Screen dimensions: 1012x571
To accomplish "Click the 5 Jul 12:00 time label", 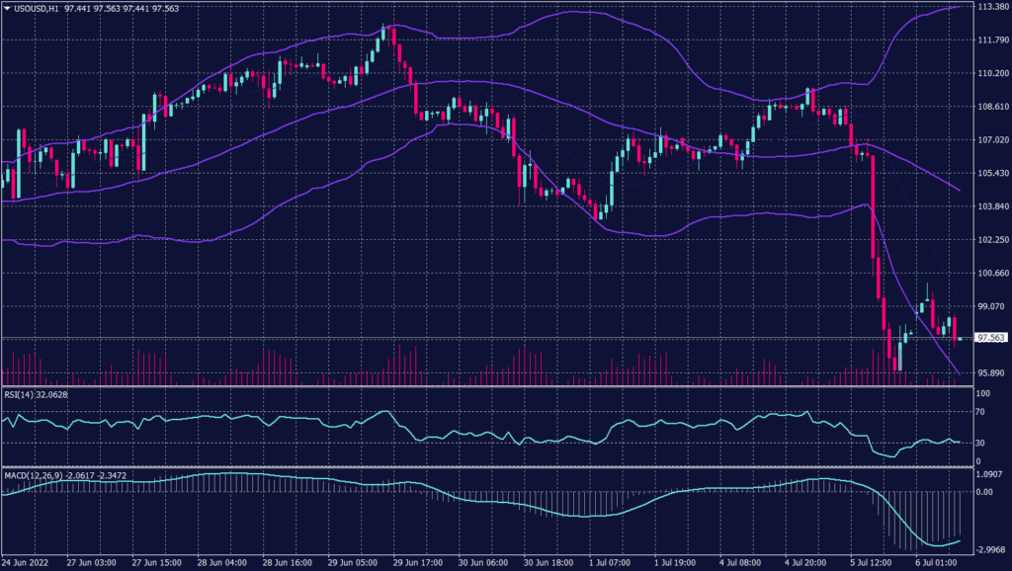I will 870,562.
